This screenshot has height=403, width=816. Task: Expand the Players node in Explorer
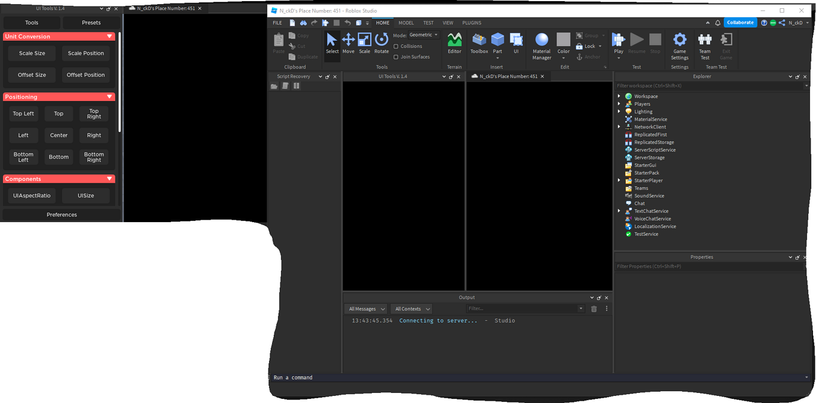[619, 104]
